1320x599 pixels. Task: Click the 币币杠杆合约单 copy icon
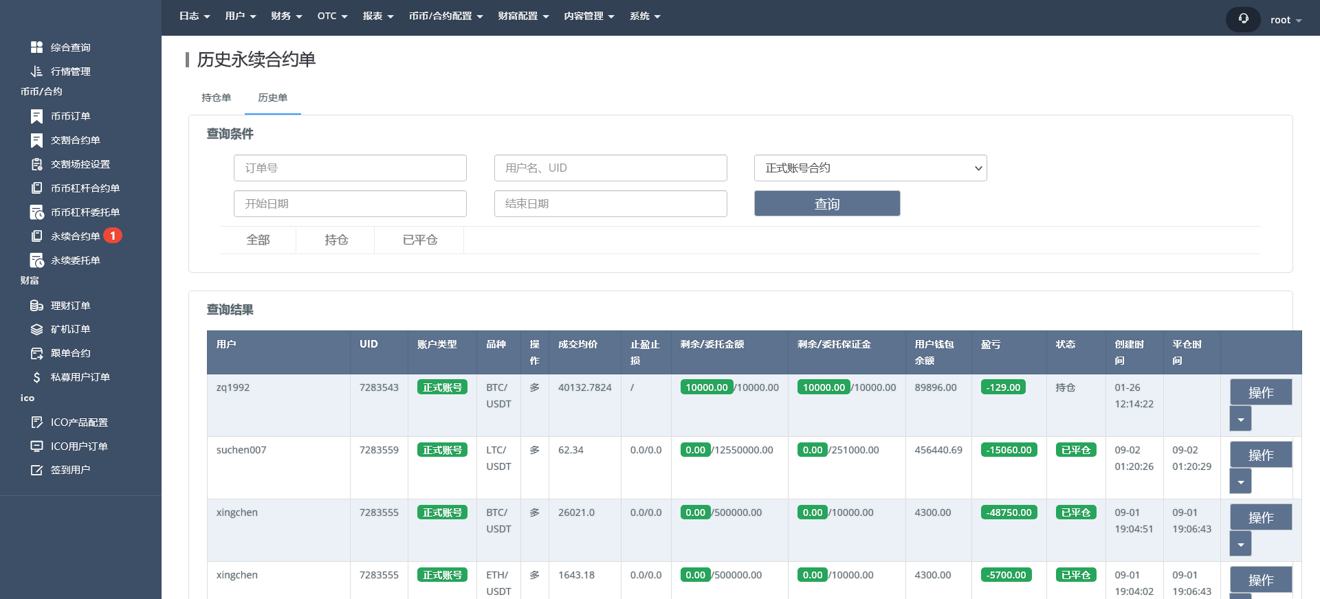[36, 188]
